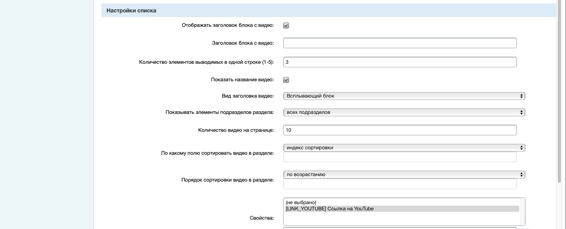Click the text field below the sort field dropdown
Viewport: 566px width, 229px height.
[399, 157]
